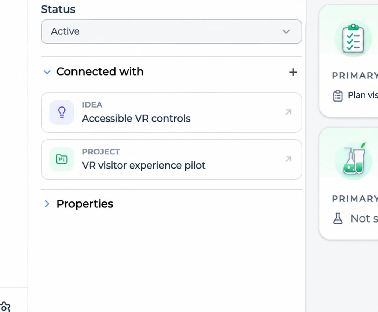Open Accessible VR controls via arrow icon
This screenshot has width=378, height=312.
(x=288, y=112)
